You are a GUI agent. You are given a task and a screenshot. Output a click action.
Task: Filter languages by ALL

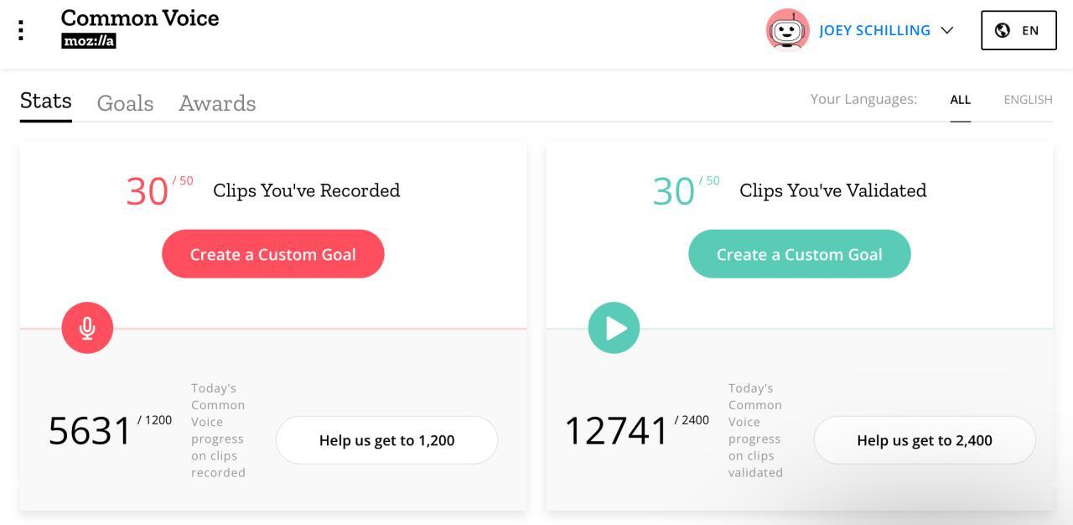(x=960, y=100)
